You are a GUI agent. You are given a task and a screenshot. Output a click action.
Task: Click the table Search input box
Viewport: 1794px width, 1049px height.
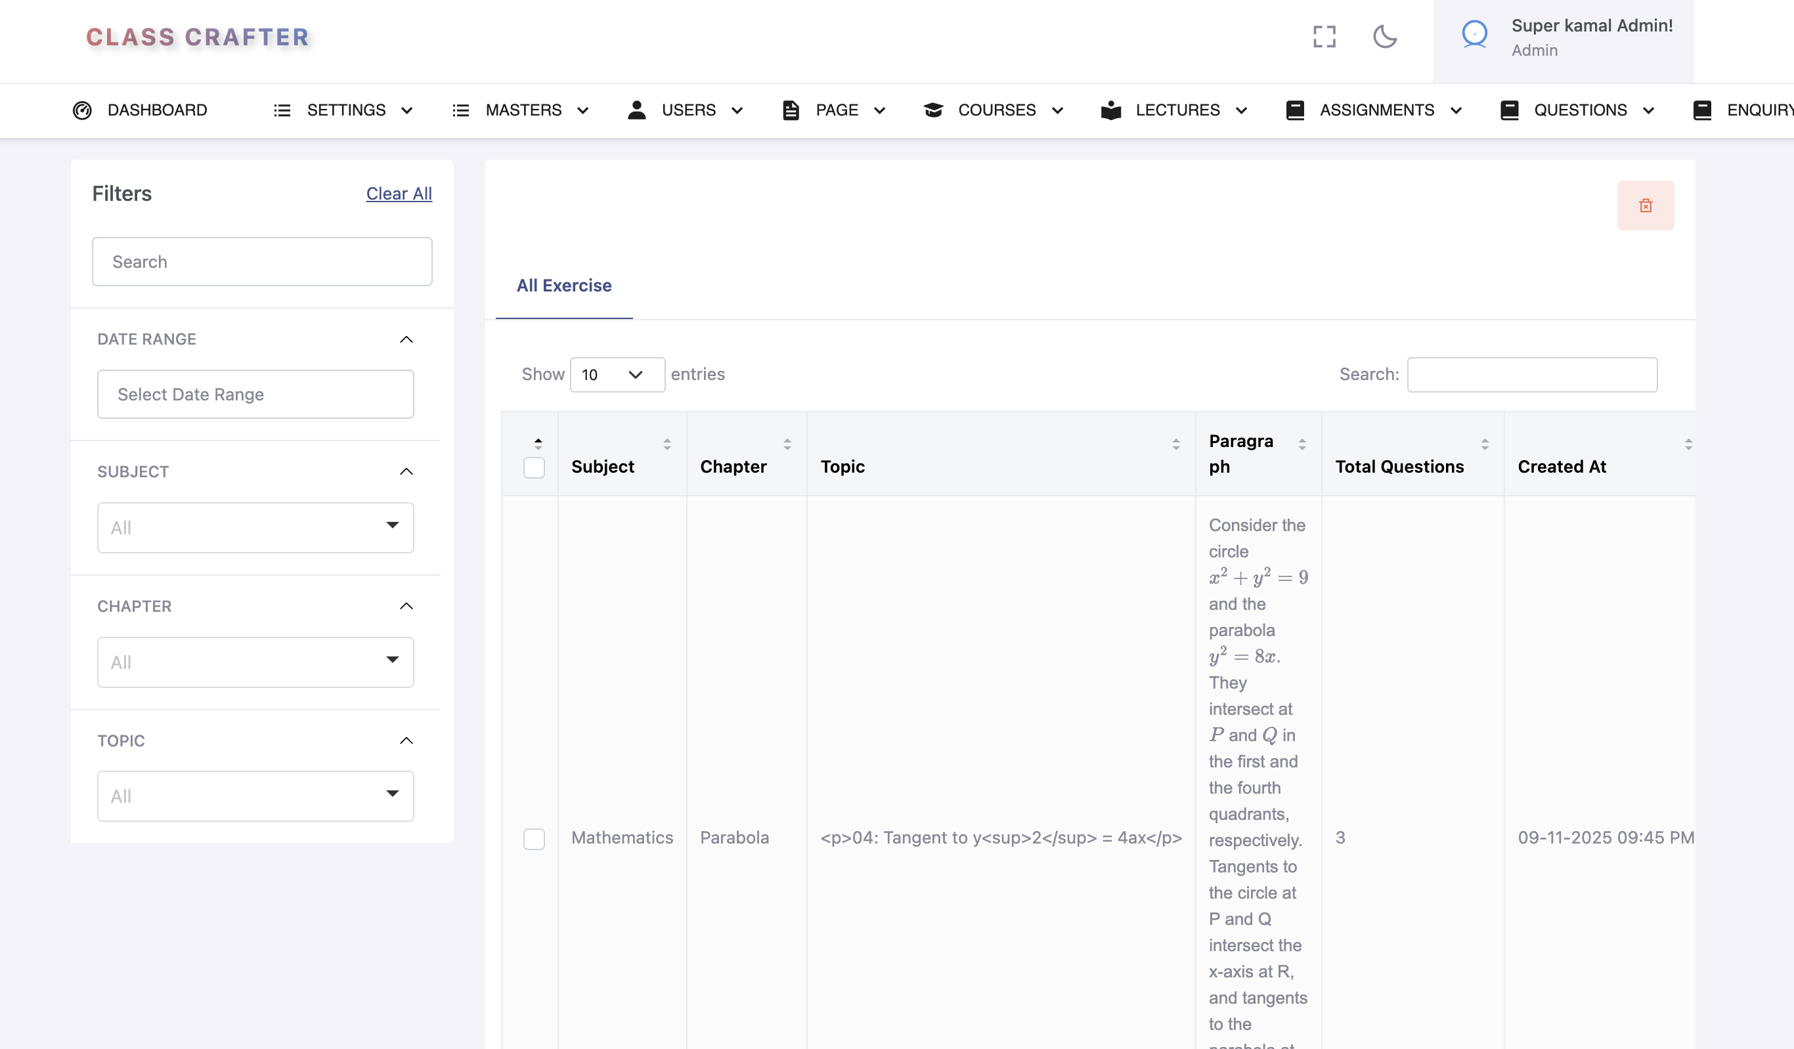tap(1531, 375)
